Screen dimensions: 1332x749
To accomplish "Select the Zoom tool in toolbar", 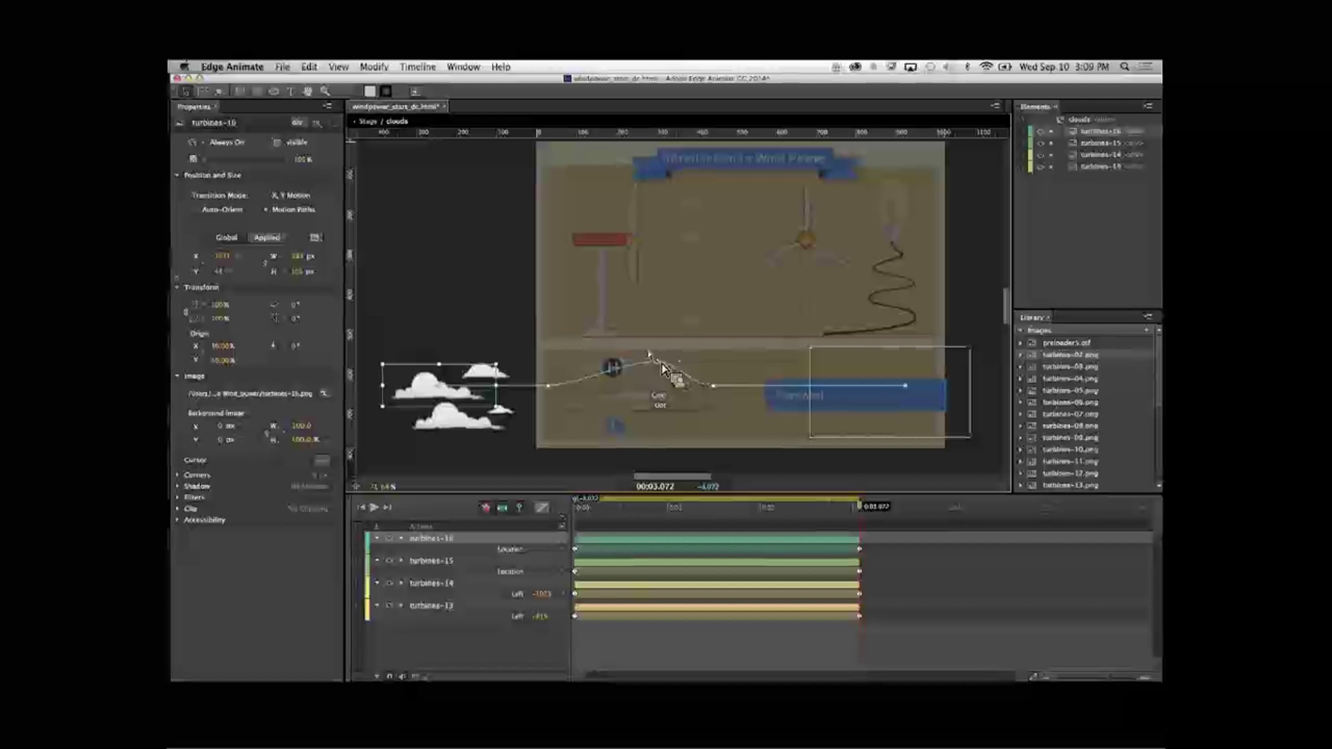I will 325,92.
